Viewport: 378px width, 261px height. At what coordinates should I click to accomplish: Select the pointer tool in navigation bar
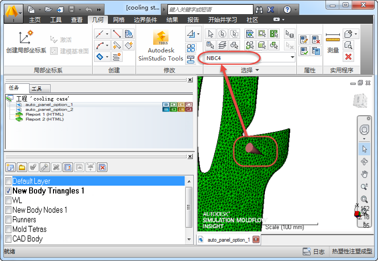coord(364,149)
